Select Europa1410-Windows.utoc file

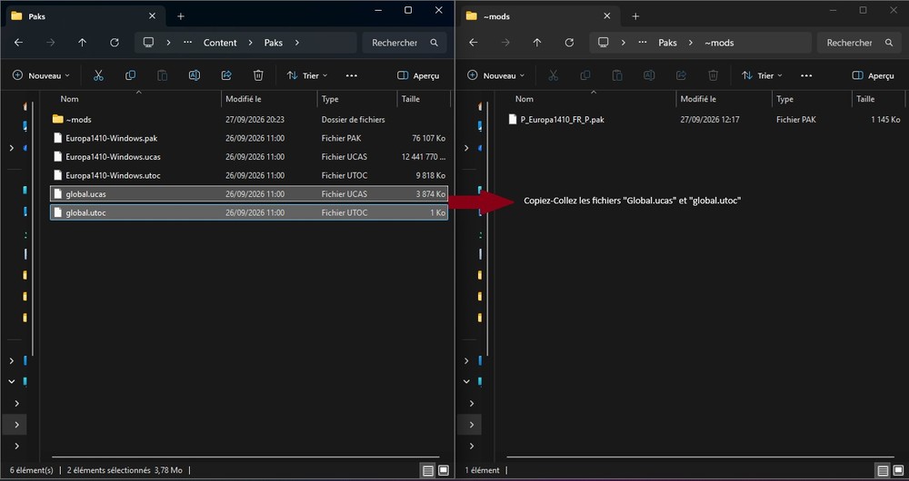click(249, 175)
